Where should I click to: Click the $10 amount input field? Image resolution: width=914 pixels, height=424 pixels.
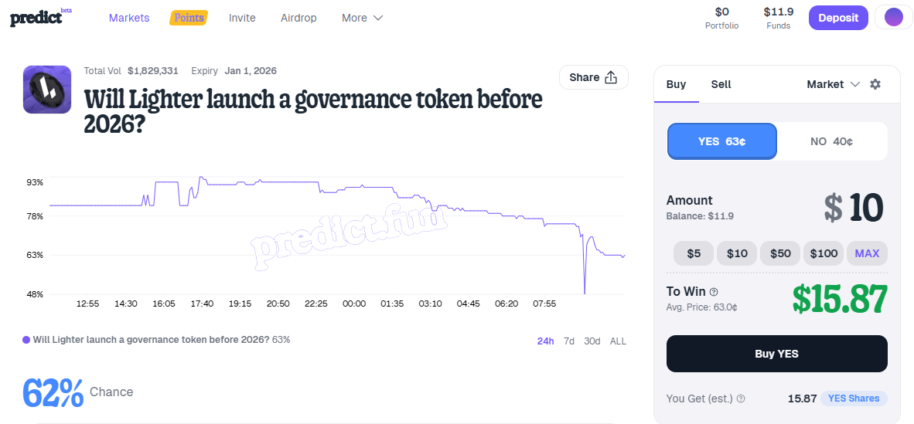pos(854,208)
